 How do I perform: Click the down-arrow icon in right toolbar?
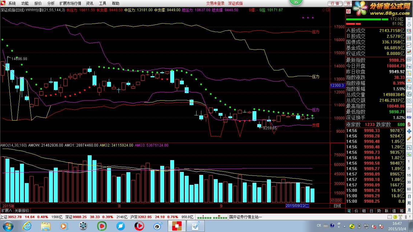click(409, 25)
